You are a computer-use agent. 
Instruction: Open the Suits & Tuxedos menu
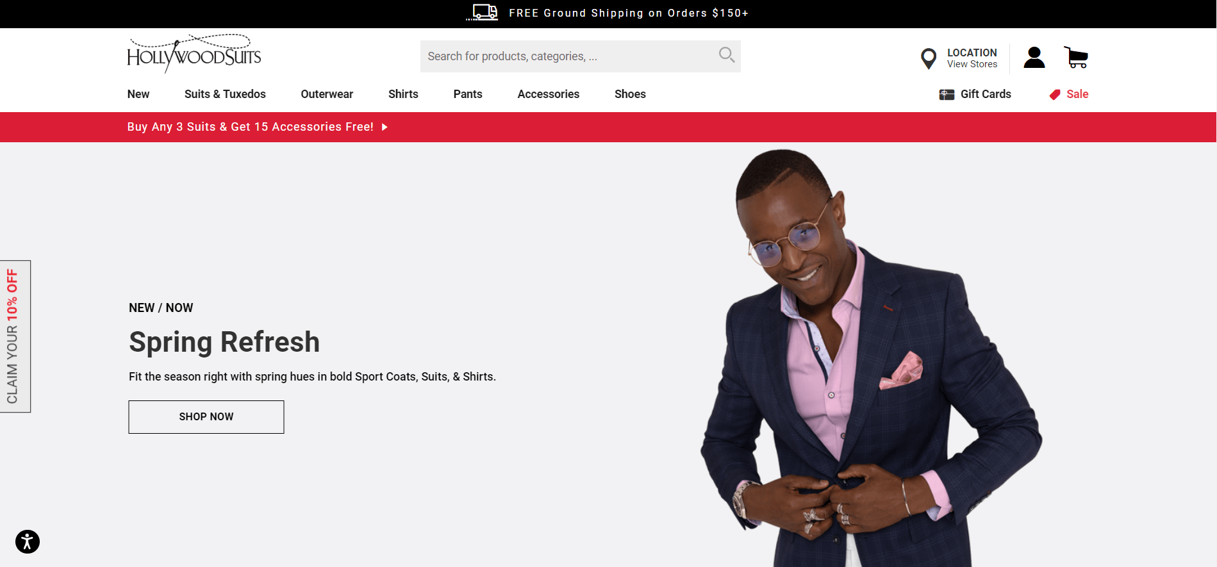pyautogui.click(x=225, y=94)
